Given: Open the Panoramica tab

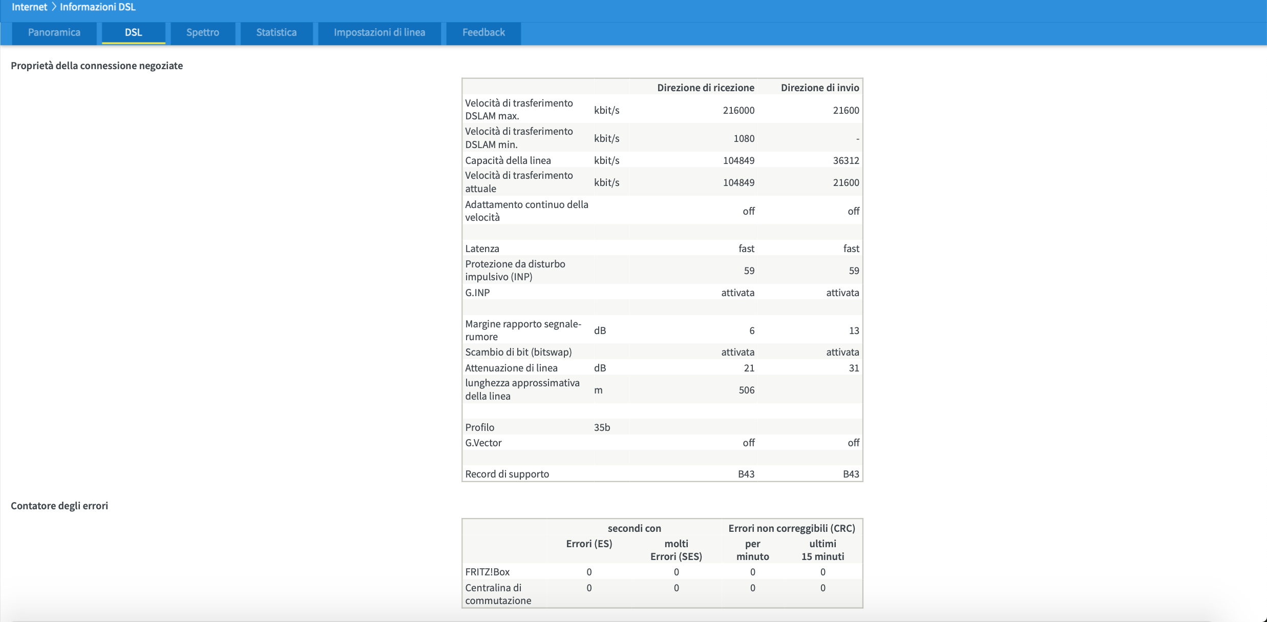Looking at the screenshot, I should (54, 33).
